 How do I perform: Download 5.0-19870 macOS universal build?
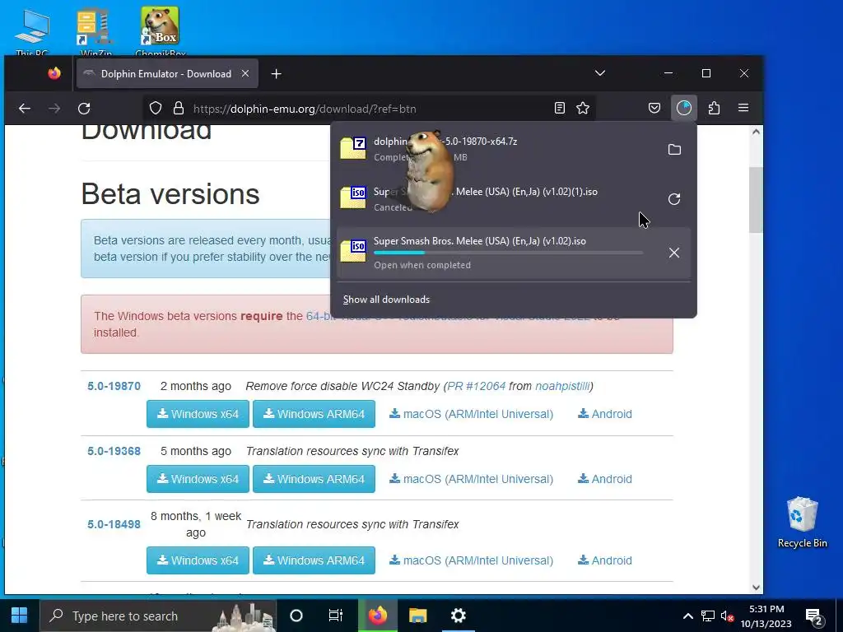point(472,414)
